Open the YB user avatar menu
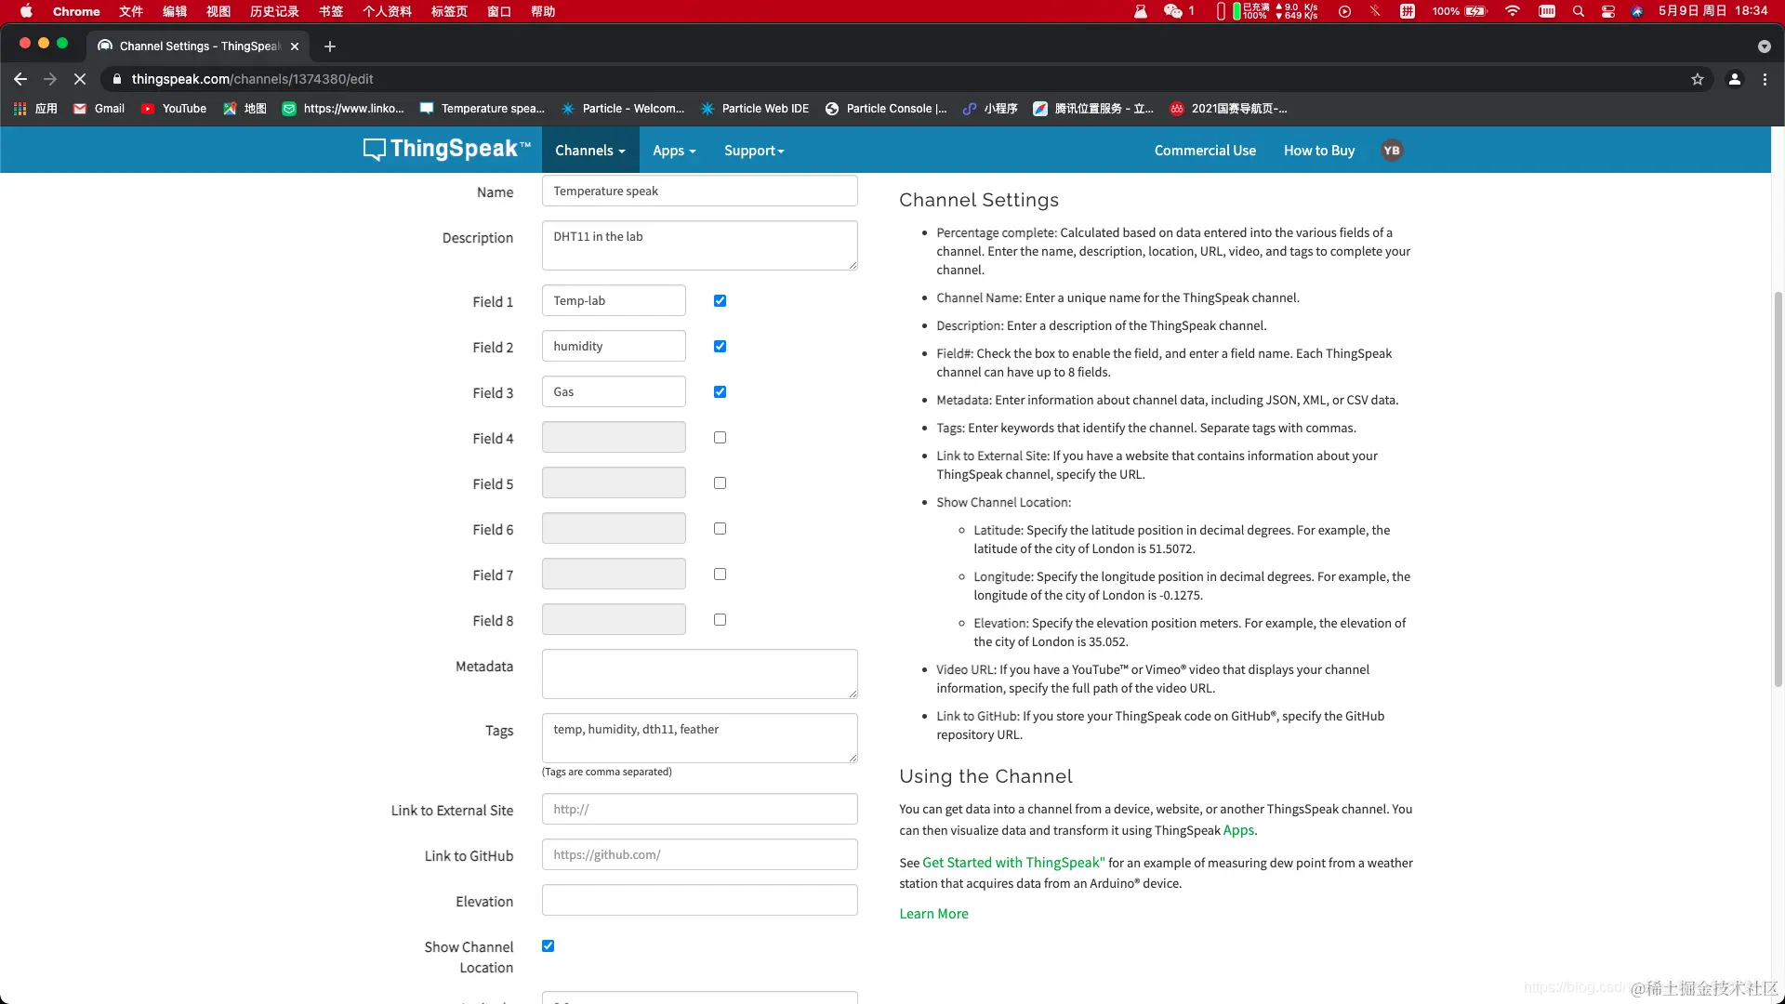Screen dimensions: 1785x1004 [1391, 151]
